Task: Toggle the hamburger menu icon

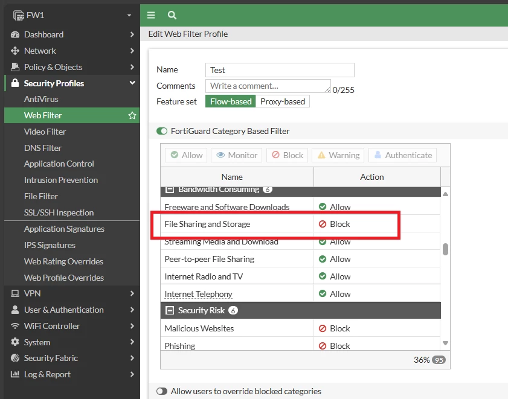Action: tap(151, 15)
